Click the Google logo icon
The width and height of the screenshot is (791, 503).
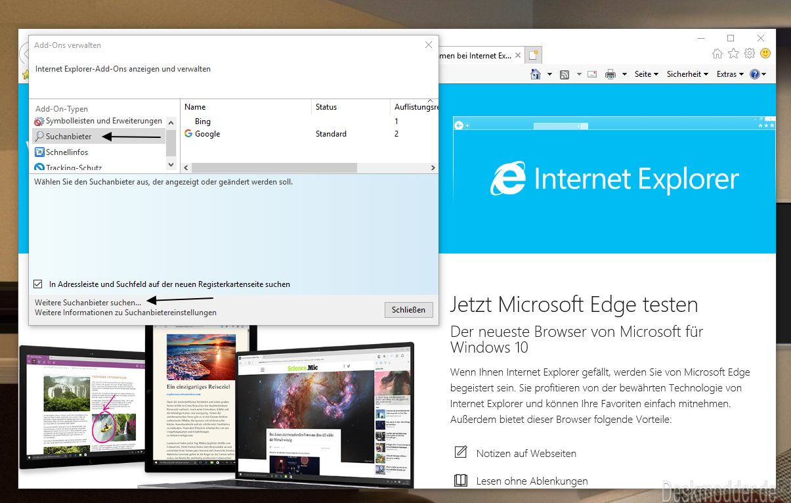pos(188,133)
